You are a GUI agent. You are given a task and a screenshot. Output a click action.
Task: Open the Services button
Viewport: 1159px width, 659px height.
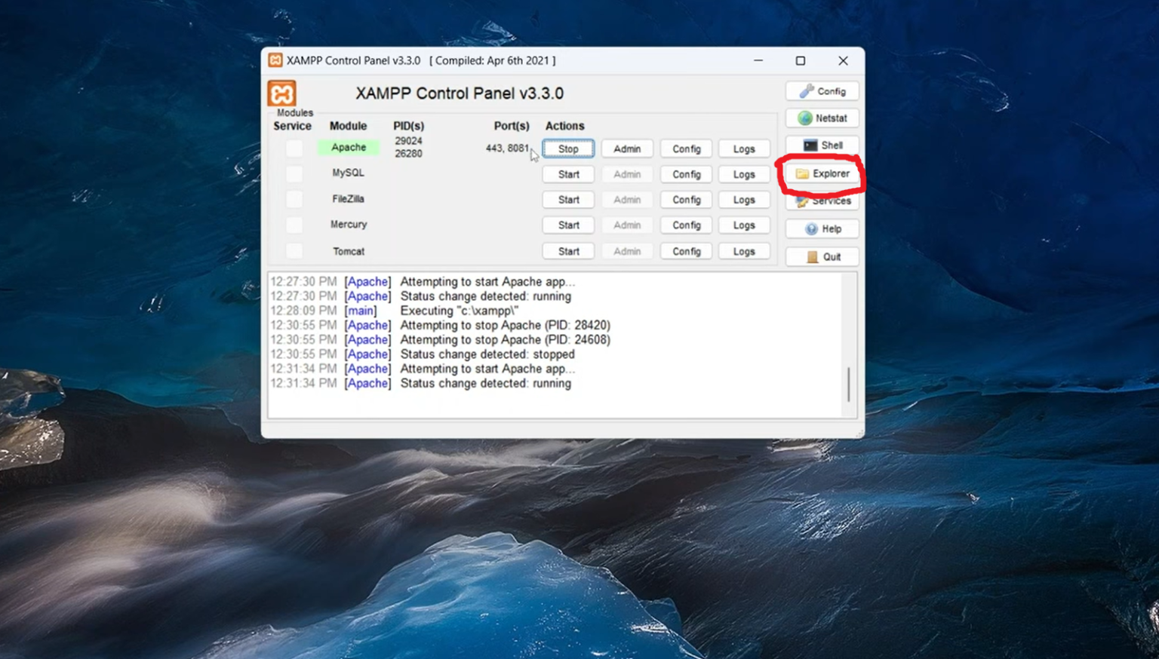[x=822, y=202]
